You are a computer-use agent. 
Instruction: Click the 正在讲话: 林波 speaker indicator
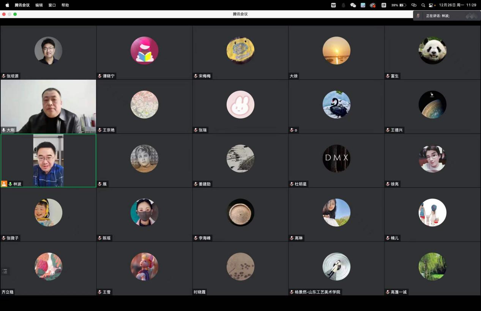[x=438, y=16]
